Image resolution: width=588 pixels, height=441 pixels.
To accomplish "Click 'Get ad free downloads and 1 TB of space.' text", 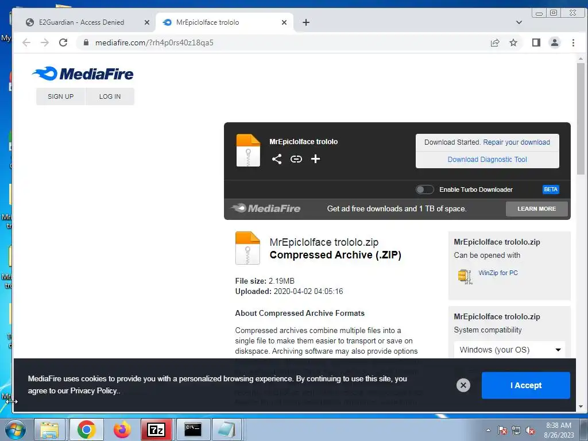I will tap(397, 209).
